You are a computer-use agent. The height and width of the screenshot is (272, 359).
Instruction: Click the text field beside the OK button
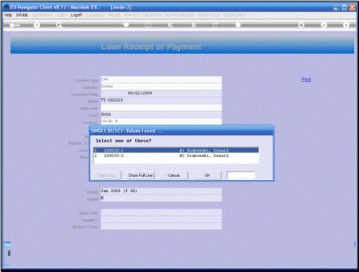pyautogui.click(x=241, y=176)
